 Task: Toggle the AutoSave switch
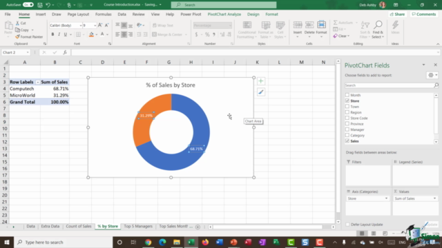click(28, 5)
